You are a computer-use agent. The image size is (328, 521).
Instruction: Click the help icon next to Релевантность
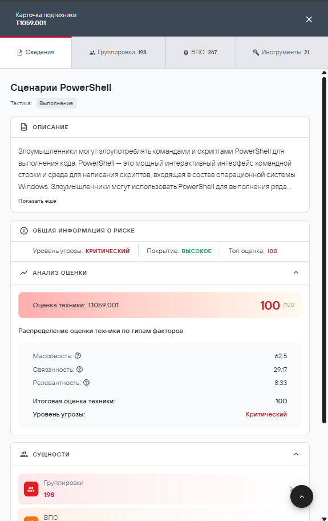coord(87,382)
